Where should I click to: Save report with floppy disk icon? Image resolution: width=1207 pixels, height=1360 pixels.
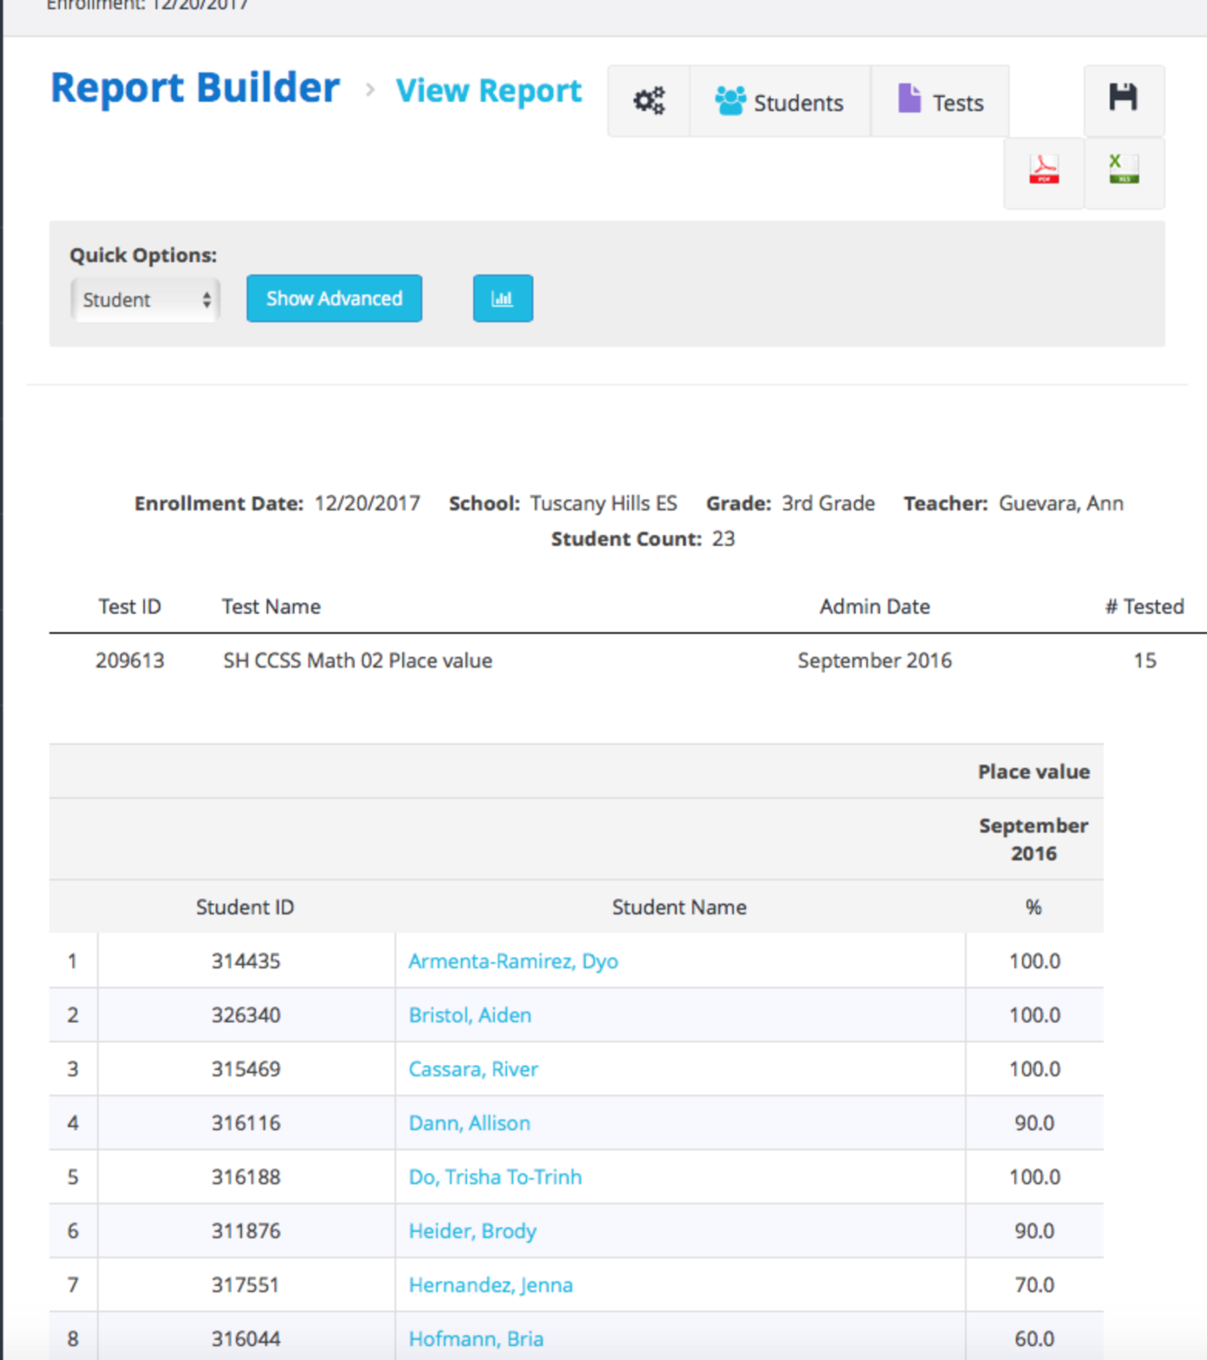[x=1123, y=98]
